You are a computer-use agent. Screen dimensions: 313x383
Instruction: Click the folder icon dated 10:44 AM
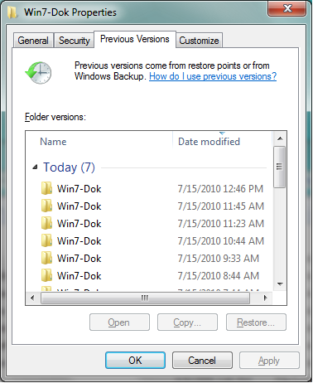pos(46,240)
